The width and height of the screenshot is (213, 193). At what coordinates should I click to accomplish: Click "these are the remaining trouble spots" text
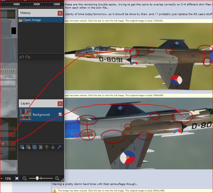(91, 4)
